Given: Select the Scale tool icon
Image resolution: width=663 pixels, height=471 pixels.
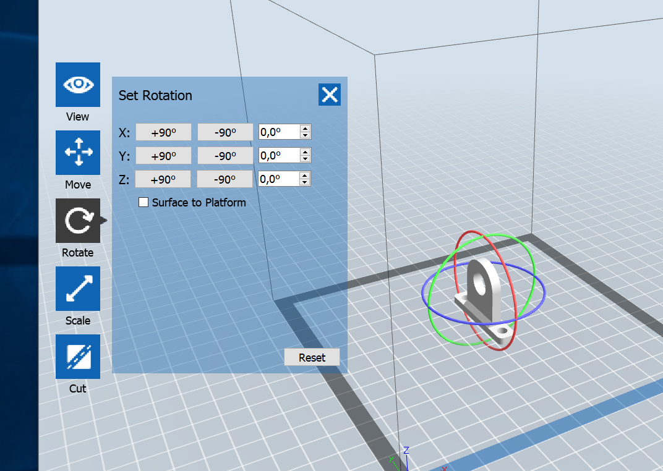Looking at the screenshot, I should click(78, 289).
